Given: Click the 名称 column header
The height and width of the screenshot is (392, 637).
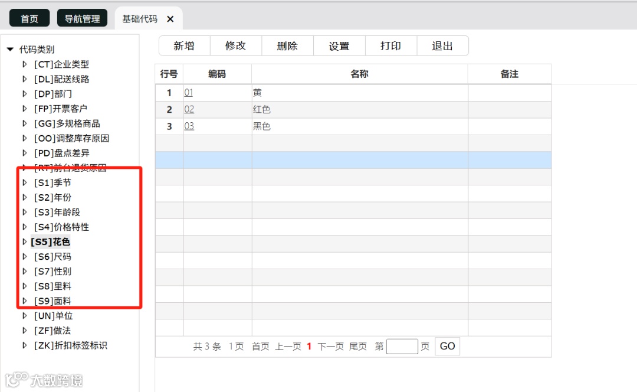Looking at the screenshot, I should click(x=360, y=74).
